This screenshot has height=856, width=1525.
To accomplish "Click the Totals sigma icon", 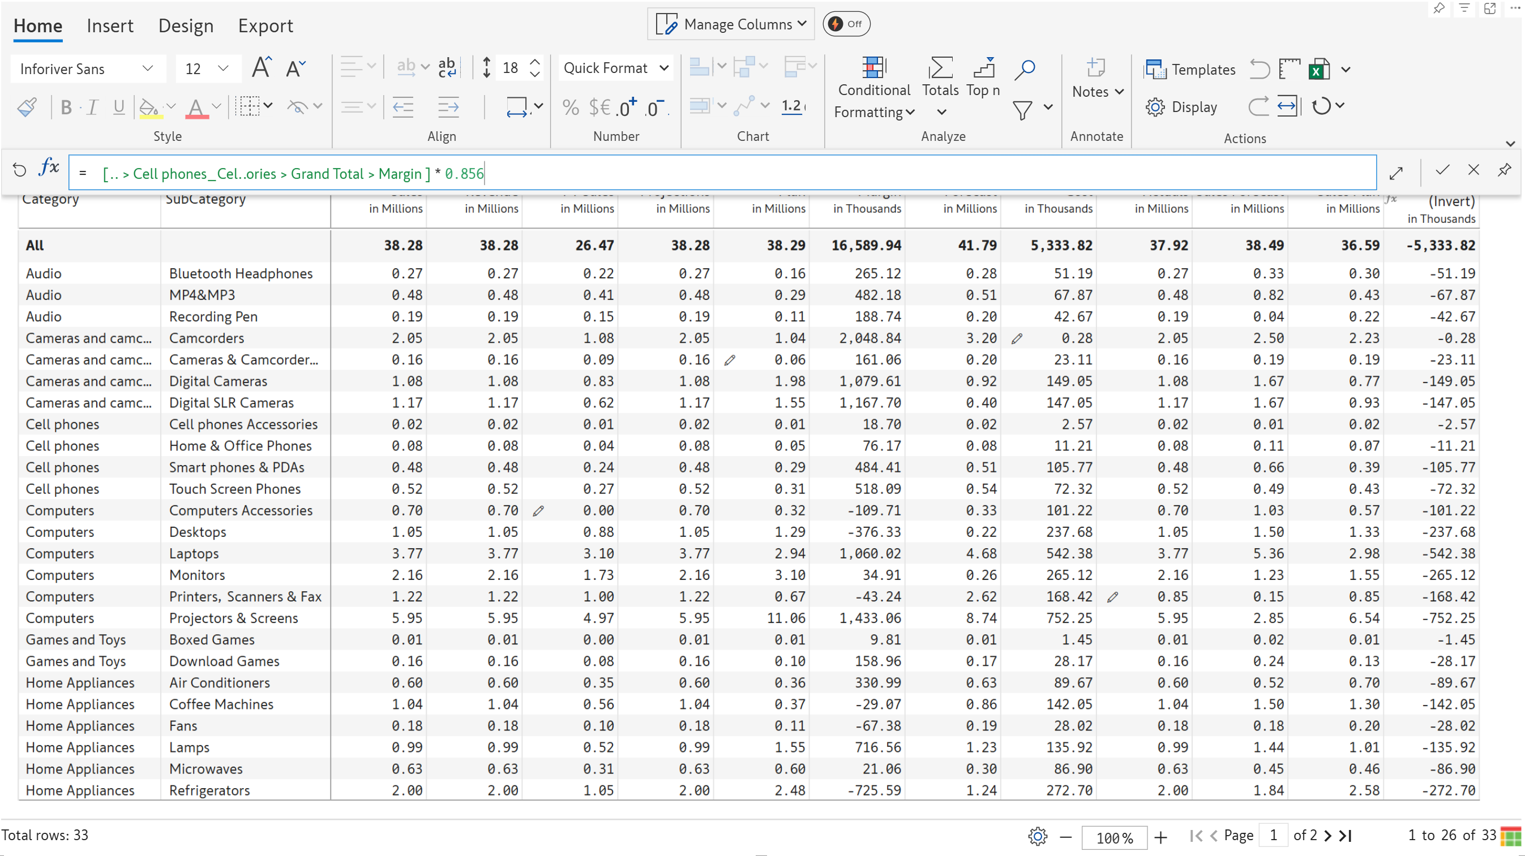I will pyautogui.click(x=940, y=68).
